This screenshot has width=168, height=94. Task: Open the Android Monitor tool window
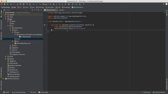pyautogui.click(x=19, y=92)
